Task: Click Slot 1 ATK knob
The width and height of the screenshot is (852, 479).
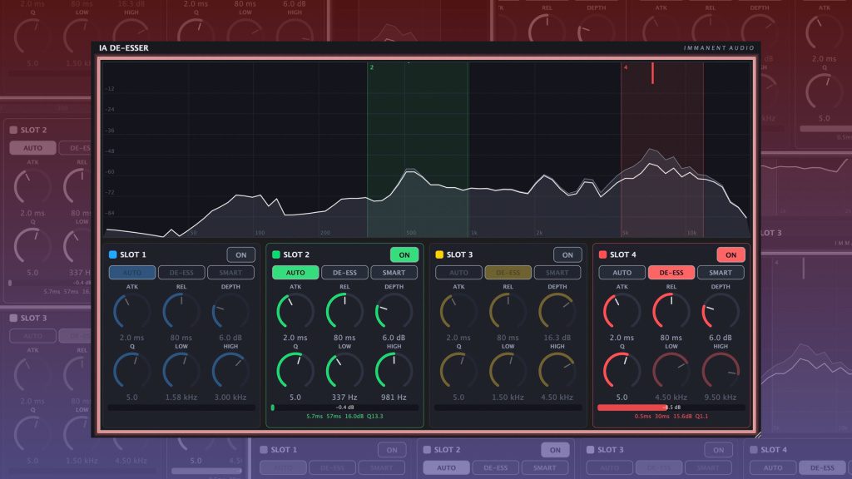Action: (132, 311)
